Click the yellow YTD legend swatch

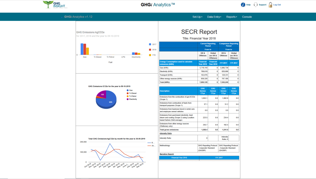click(x=150, y=55)
